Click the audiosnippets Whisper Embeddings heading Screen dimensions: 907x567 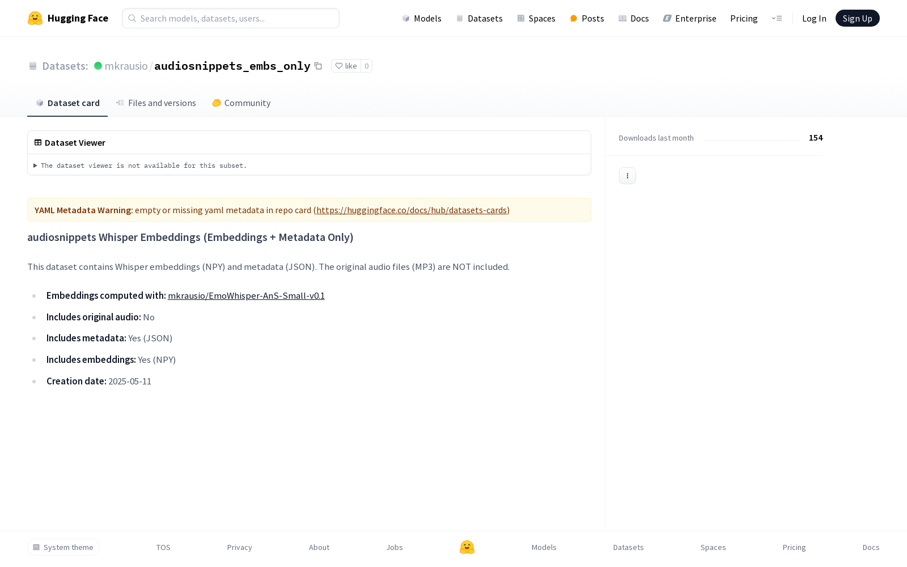(190, 237)
